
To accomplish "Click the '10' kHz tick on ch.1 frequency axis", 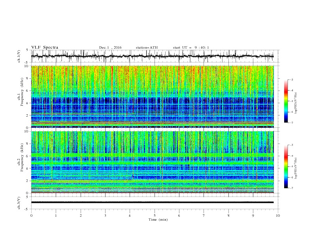I will click(x=26, y=66).
